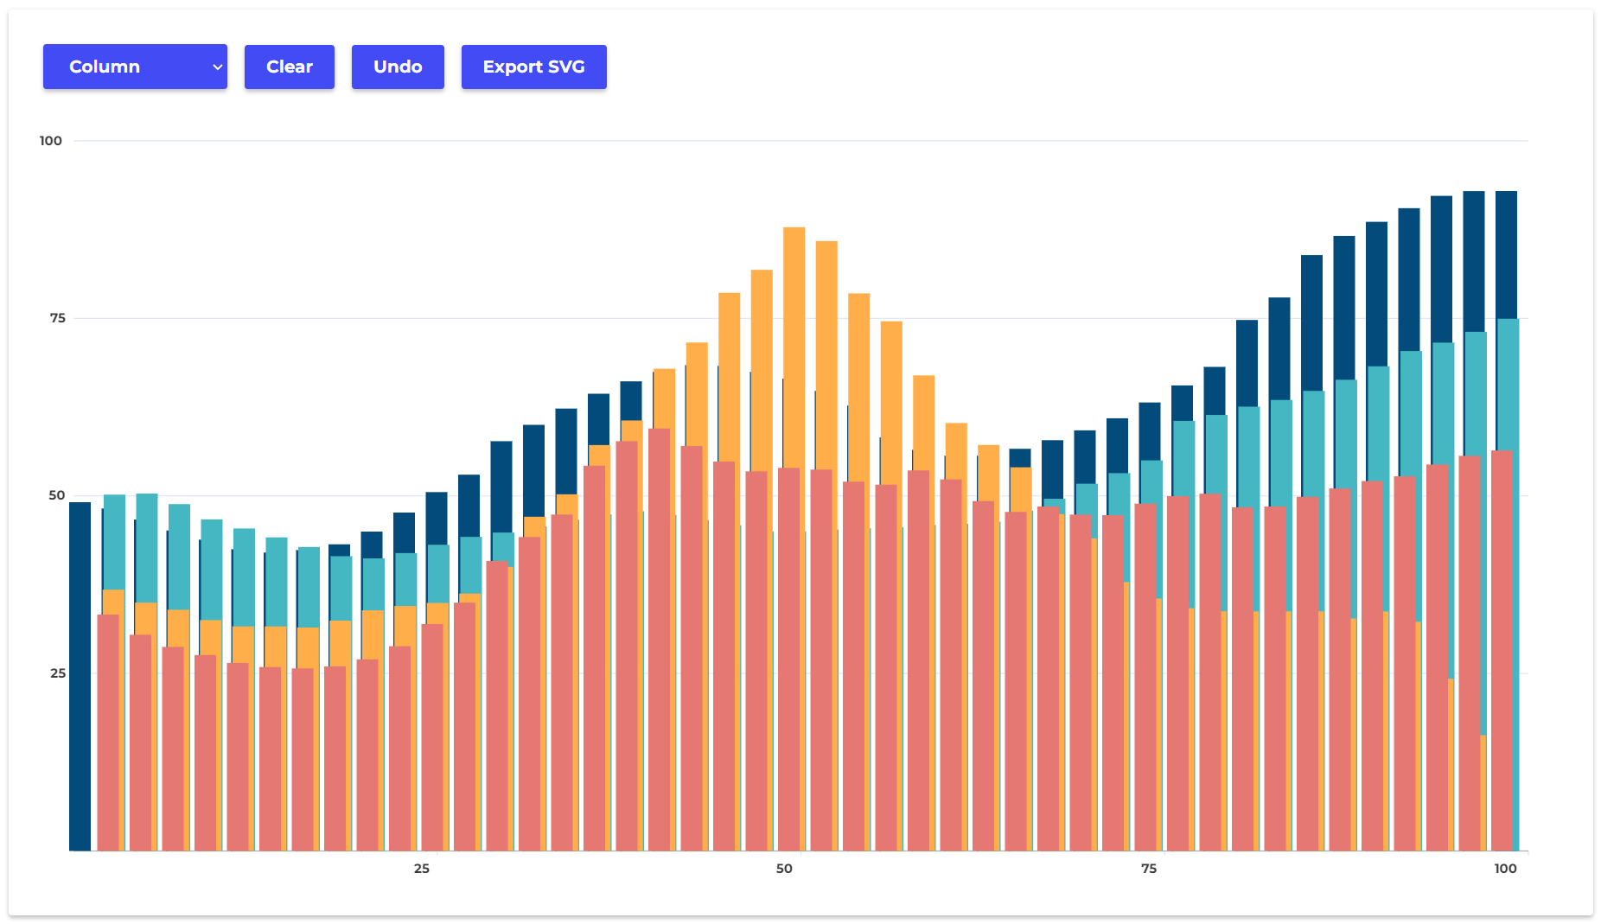Click the tallest red bar in the chart
1601x924 pixels.
click(x=659, y=640)
